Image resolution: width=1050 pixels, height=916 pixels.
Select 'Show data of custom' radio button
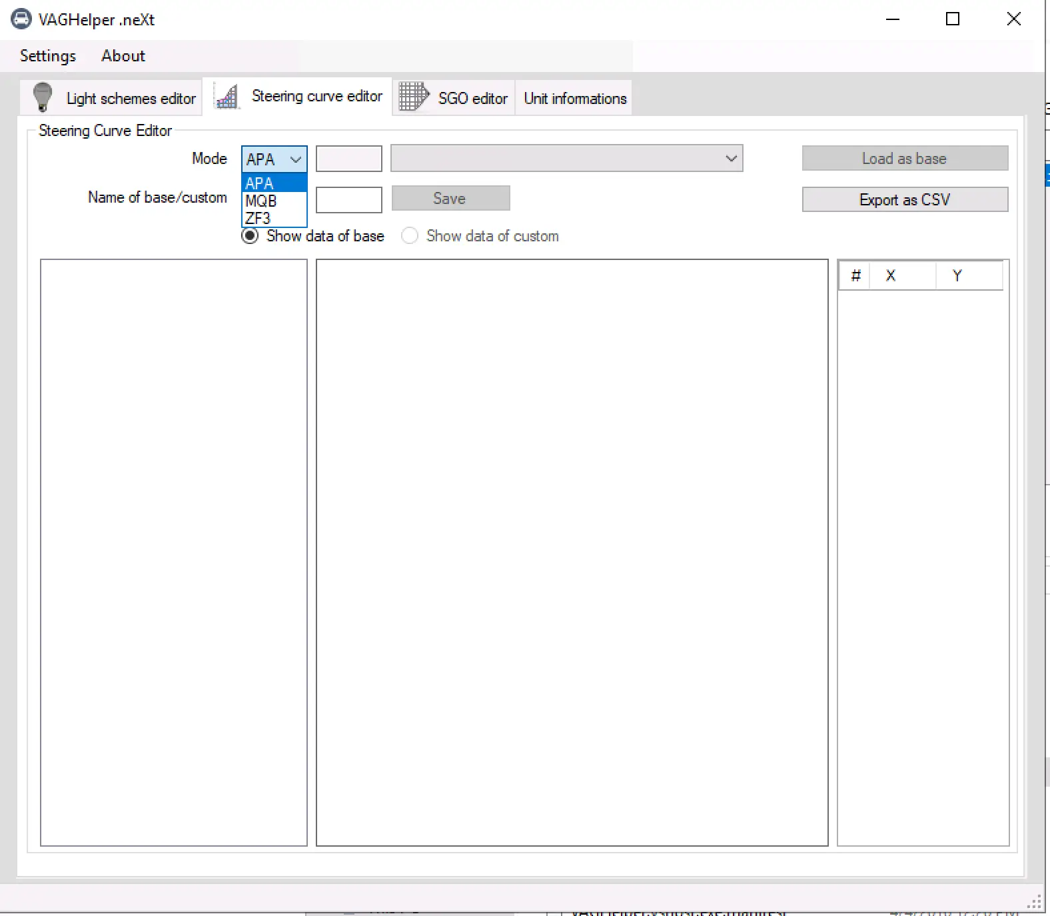click(x=410, y=236)
